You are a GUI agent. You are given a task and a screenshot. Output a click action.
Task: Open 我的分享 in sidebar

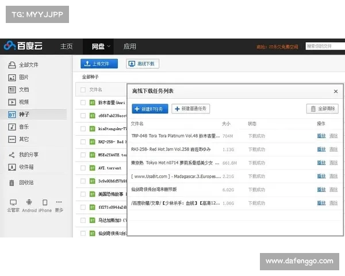pos(24,155)
